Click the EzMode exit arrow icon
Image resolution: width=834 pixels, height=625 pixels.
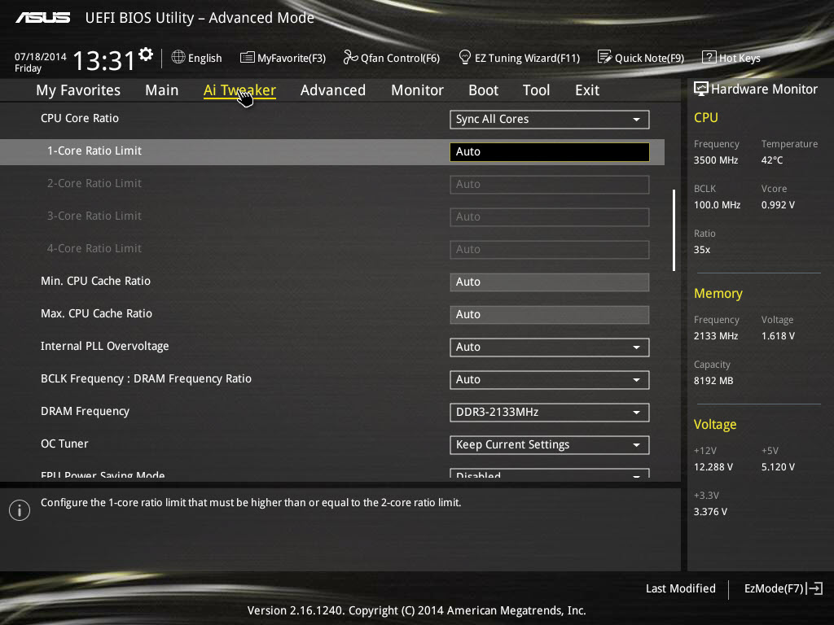[x=814, y=588]
